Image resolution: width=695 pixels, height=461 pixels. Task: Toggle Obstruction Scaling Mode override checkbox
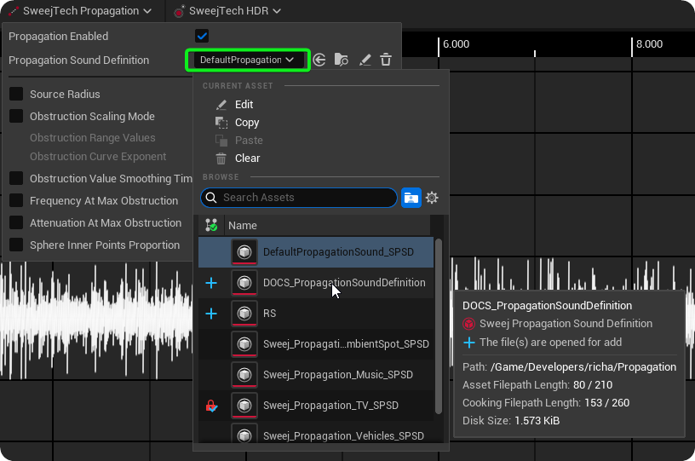point(16,116)
